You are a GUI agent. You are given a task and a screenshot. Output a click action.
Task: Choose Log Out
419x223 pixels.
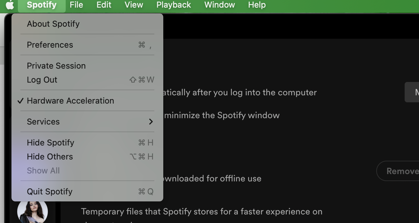(87, 80)
